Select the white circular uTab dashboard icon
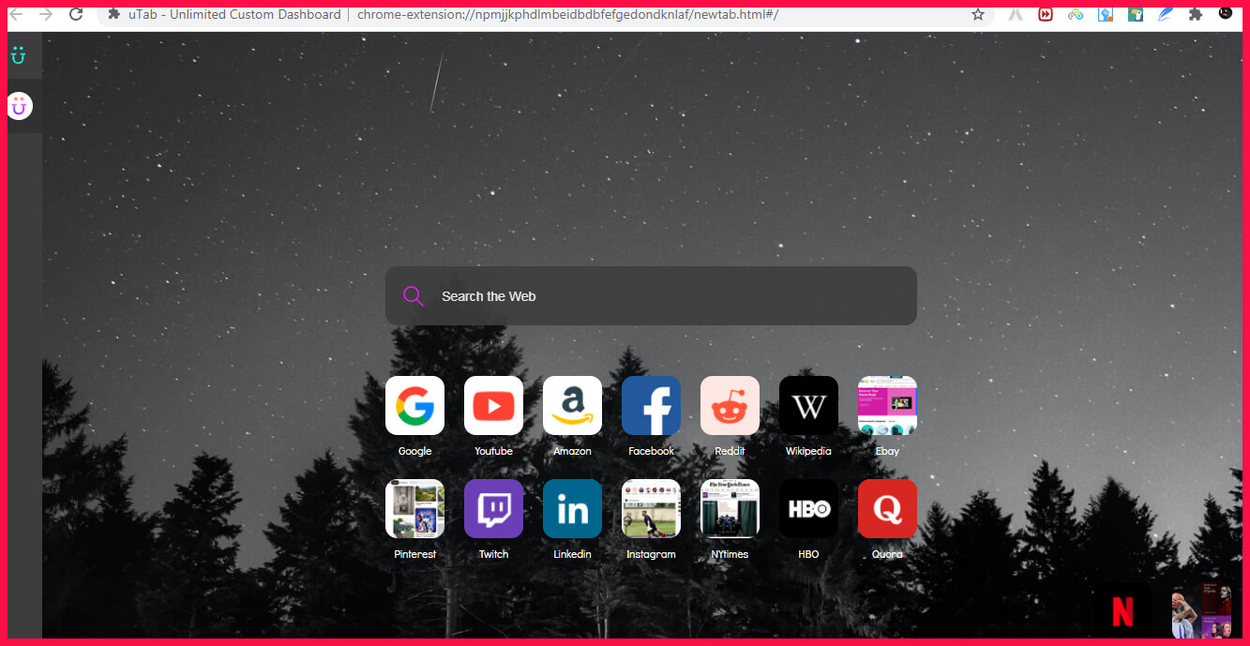Image resolution: width=1250 pixels, height=646 pixels. (x=20, y=106)
